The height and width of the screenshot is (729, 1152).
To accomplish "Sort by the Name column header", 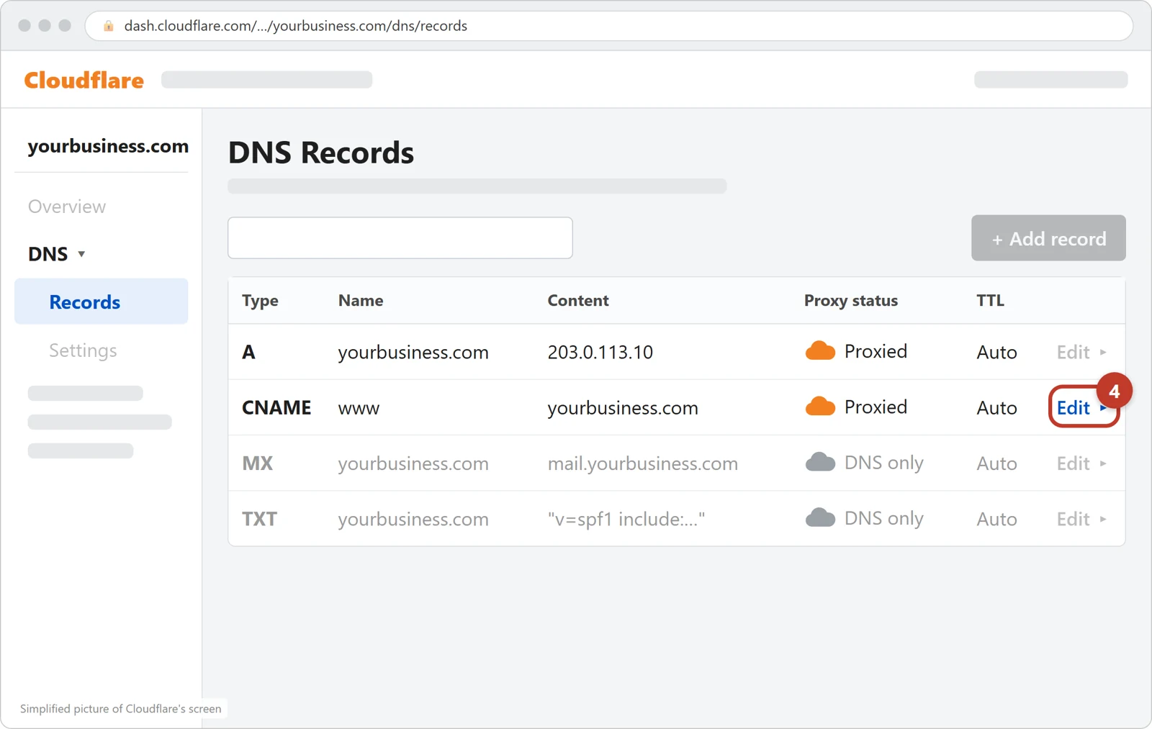I will 361,301.
